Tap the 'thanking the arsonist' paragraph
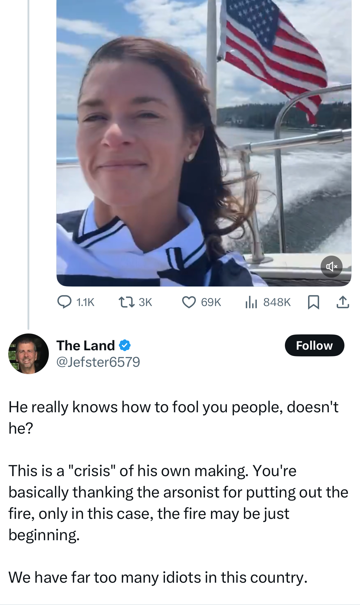Viewport: 360px width, 612px height. [178, 503]
